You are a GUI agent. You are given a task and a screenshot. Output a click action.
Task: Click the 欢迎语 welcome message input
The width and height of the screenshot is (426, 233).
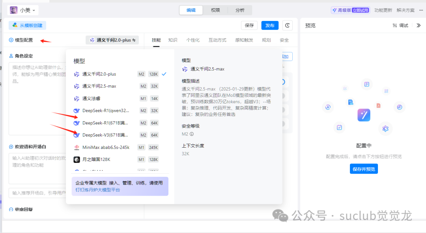[x=37, y=168]
